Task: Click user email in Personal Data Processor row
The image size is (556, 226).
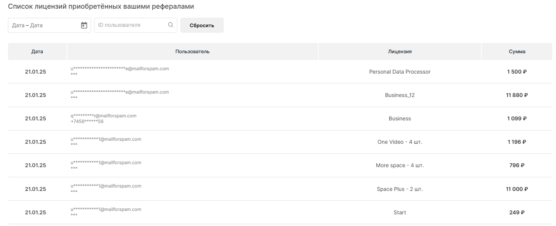Action: tap(120, 69)
